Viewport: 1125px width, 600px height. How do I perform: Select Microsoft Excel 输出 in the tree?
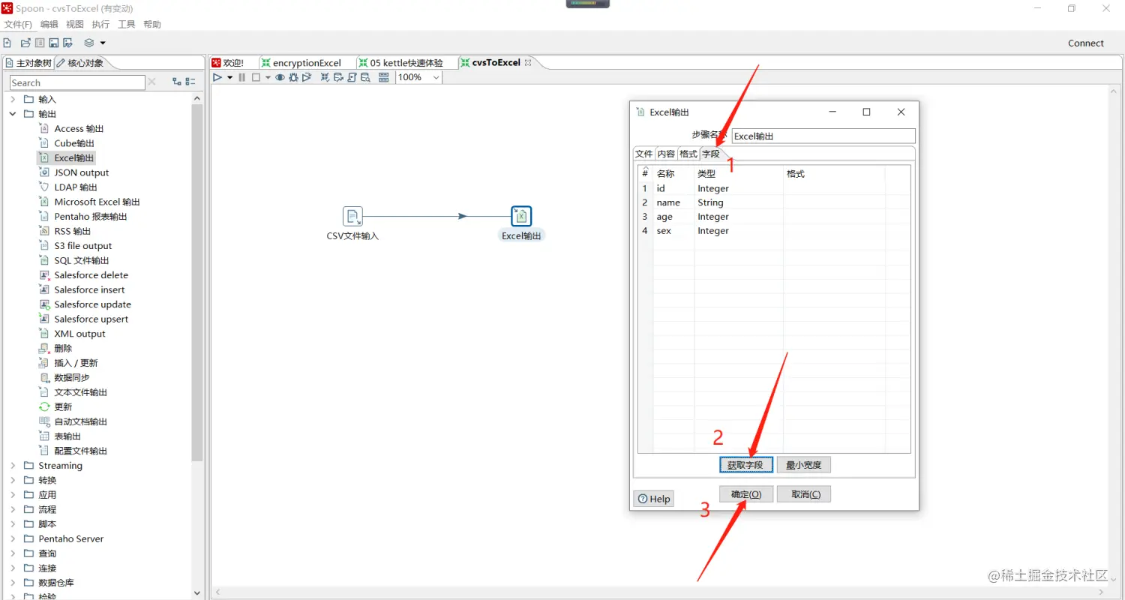click(x=97, y=202)
